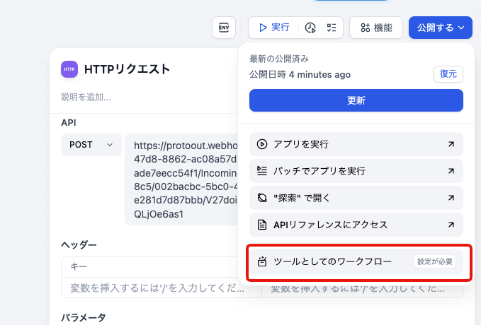Viewport: 481px width, 325px height.
Task: Click the purple HTTP node icon
Action: [x=69, y=69]
